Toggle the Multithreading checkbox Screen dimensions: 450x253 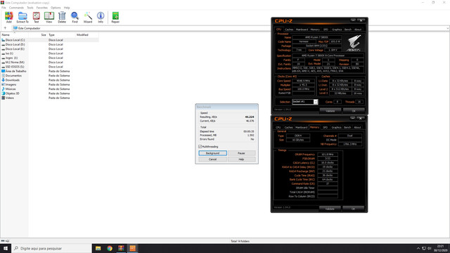[200, 147]
